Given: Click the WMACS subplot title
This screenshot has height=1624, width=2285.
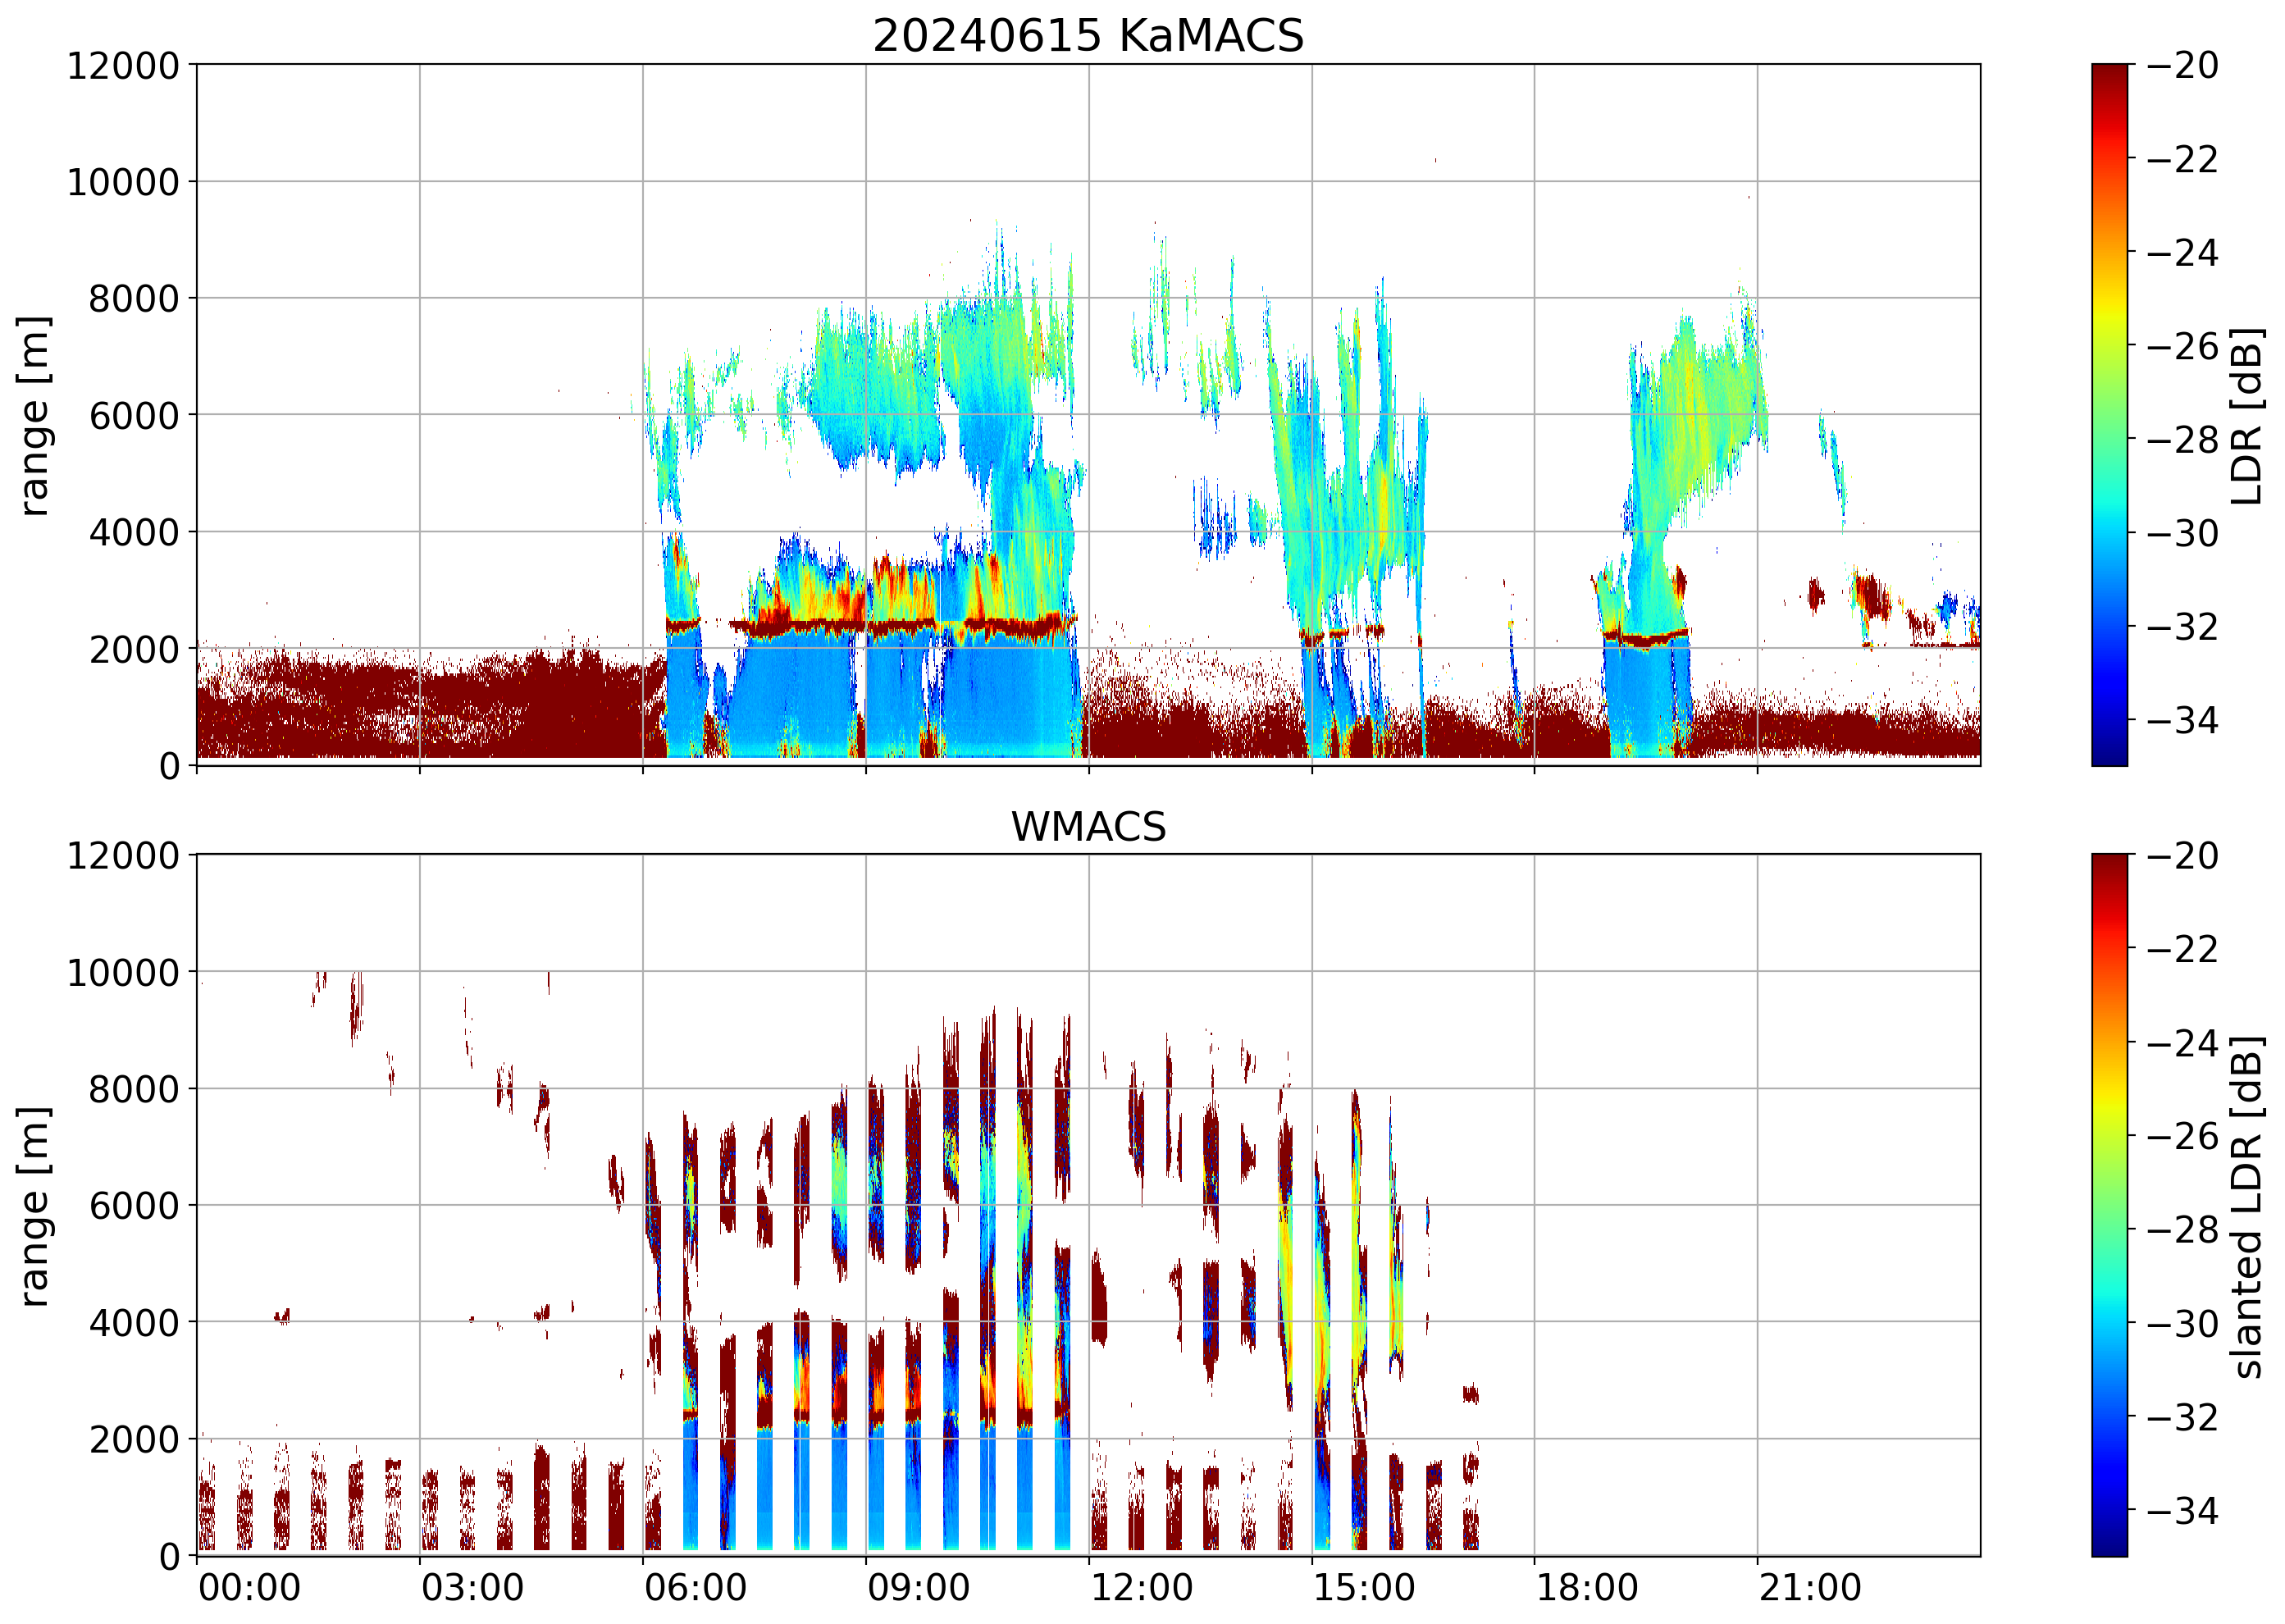Looking at the screenshot, I should [x=1088, y=827].
